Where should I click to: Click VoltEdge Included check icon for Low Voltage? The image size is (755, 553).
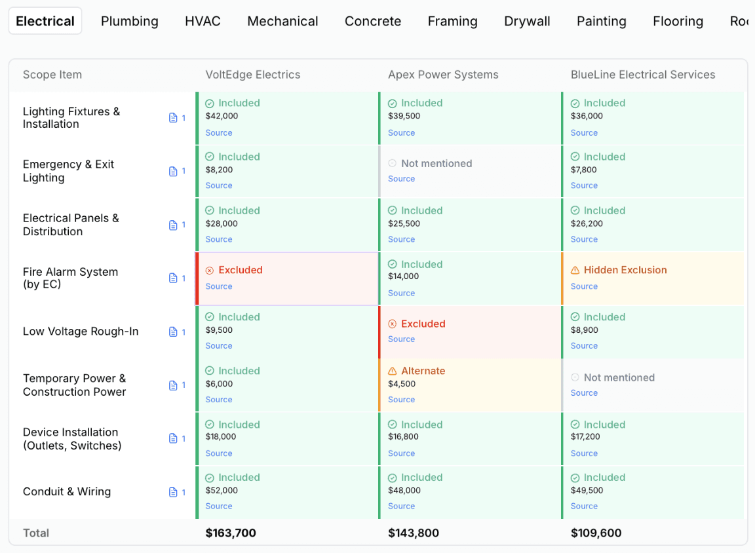[x=210, y=317]
